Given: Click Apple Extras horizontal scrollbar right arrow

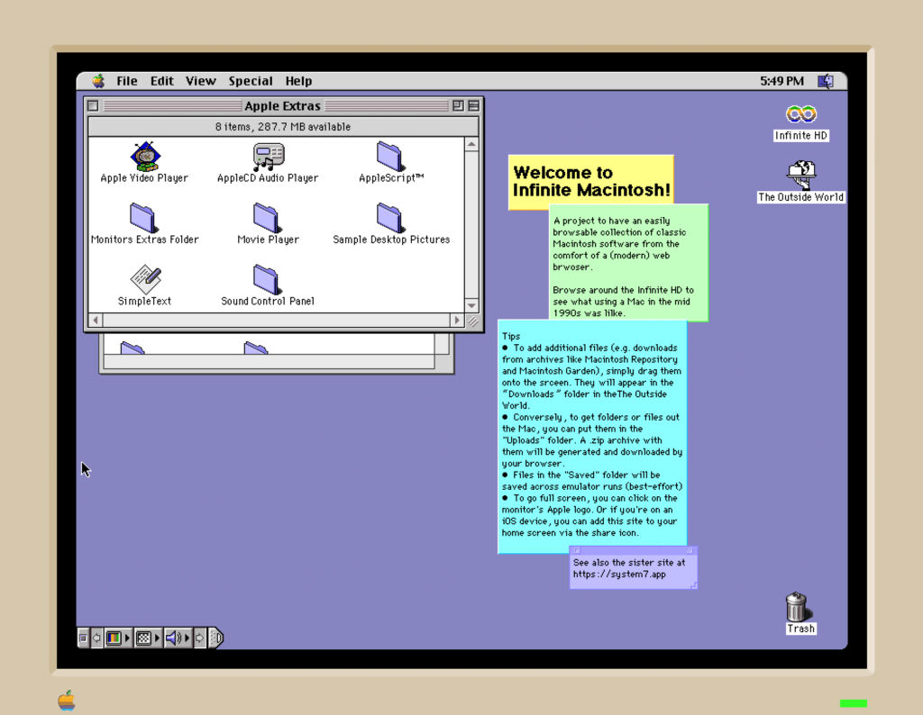Looking at the screenshot, I should tap(457, 321).
